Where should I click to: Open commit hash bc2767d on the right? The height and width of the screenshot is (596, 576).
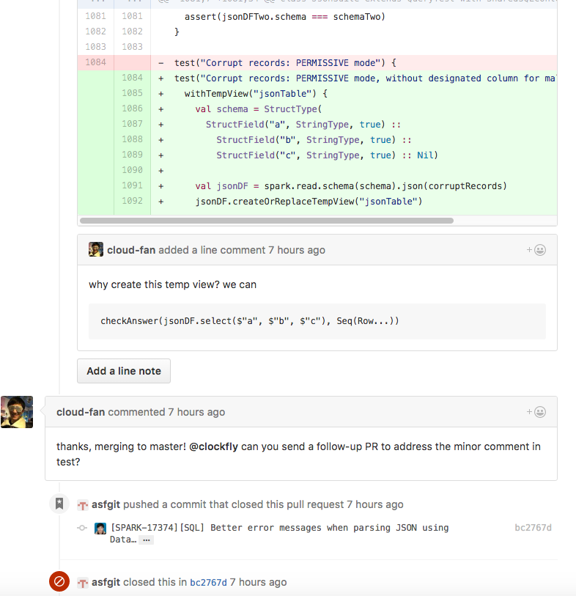(x=533, y=528)
